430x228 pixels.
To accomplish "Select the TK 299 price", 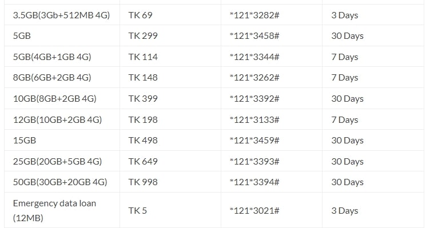I will 143,36.
